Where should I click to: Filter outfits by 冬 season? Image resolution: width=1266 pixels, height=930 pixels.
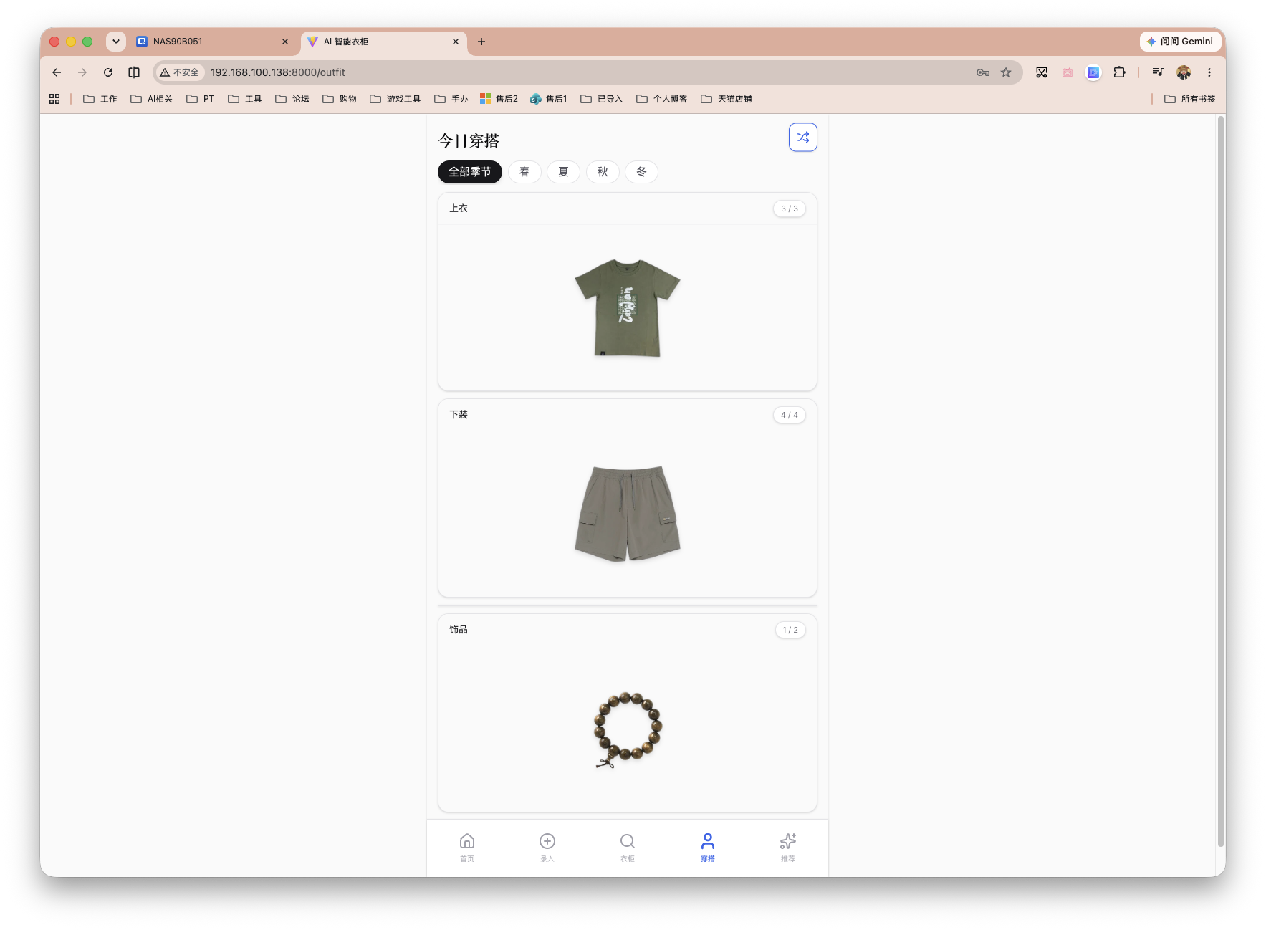tap(641, 172)
